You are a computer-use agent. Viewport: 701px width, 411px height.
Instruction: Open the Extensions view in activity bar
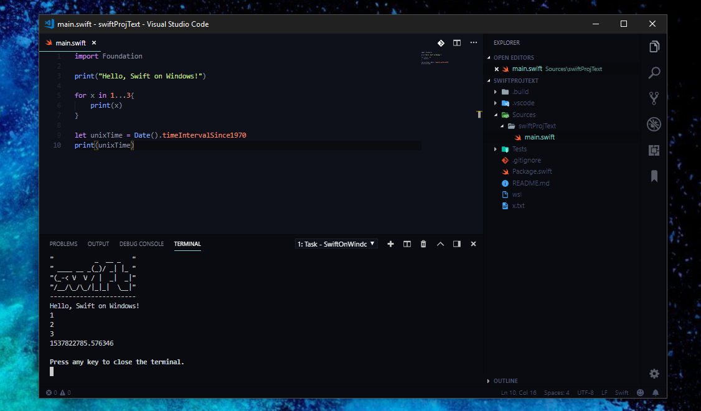pyautogui.click(x=654, y=150)
